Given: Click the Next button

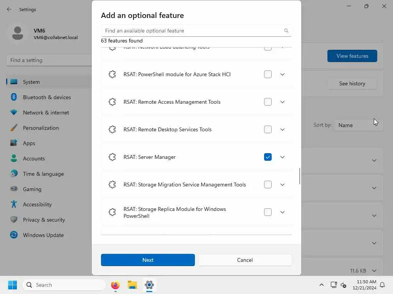Looking at the screenshot, I should 148,260.
